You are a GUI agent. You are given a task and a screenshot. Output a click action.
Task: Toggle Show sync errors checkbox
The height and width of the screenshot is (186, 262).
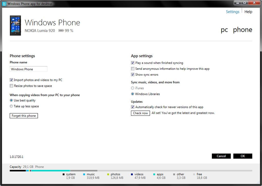(x=133, y=74)
